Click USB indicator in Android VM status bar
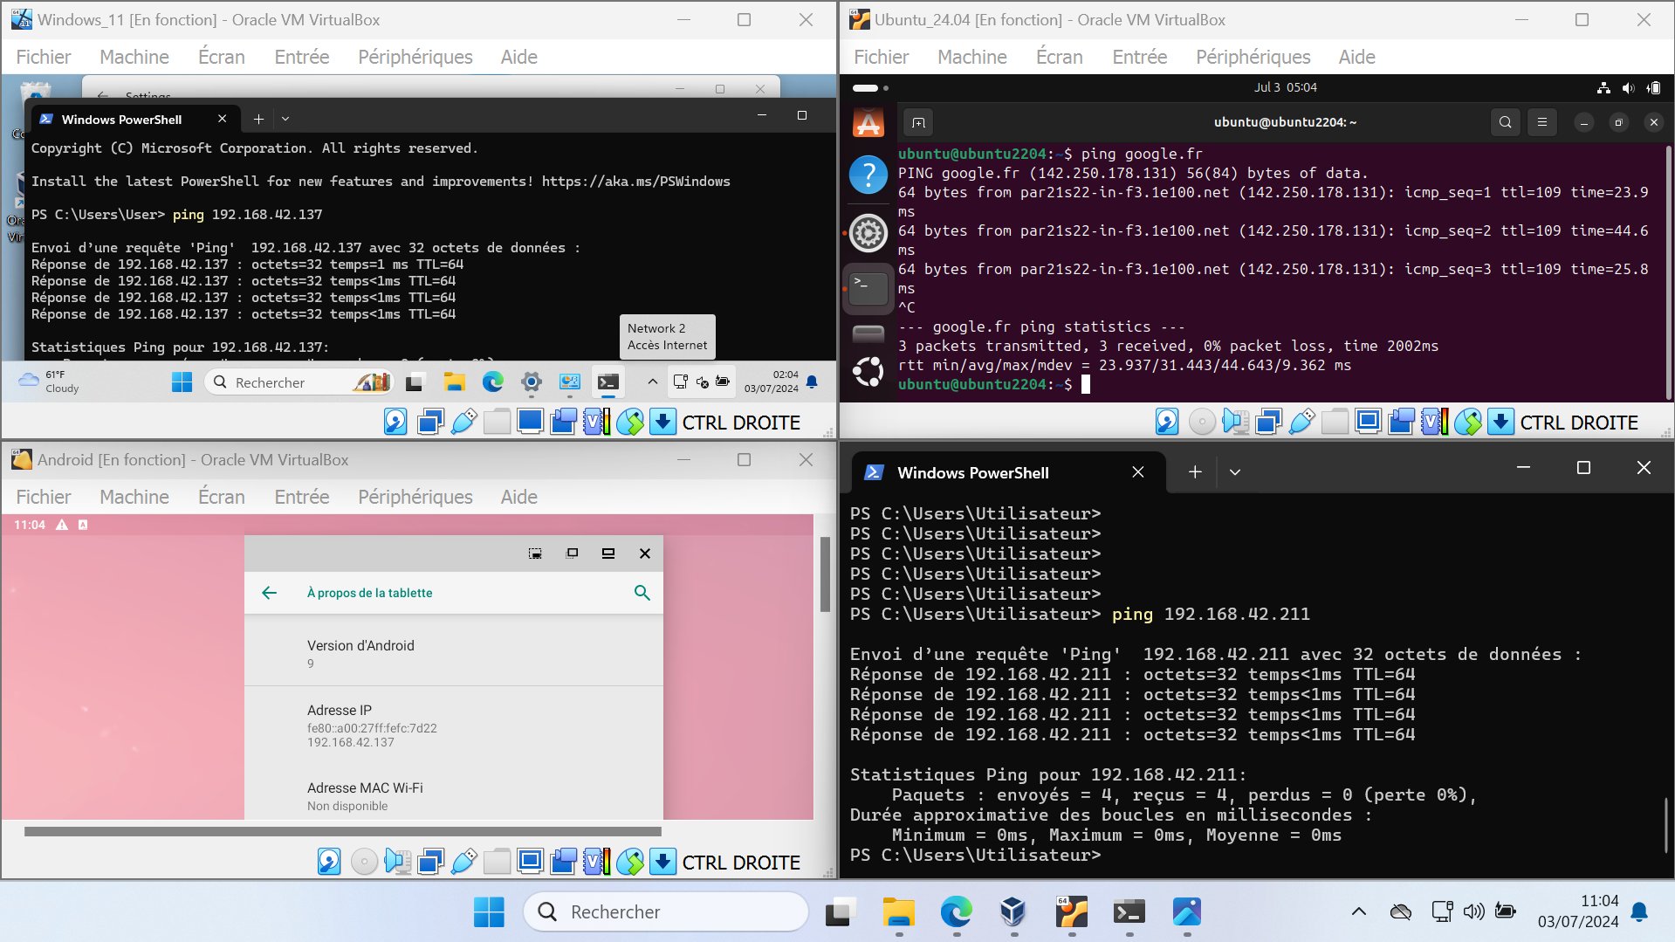 (463, 862)
